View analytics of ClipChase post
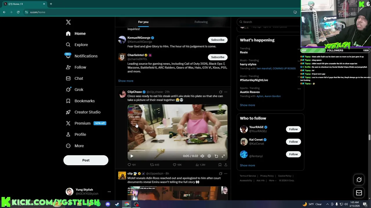The image size is (371, 208). tap(200, 165)
